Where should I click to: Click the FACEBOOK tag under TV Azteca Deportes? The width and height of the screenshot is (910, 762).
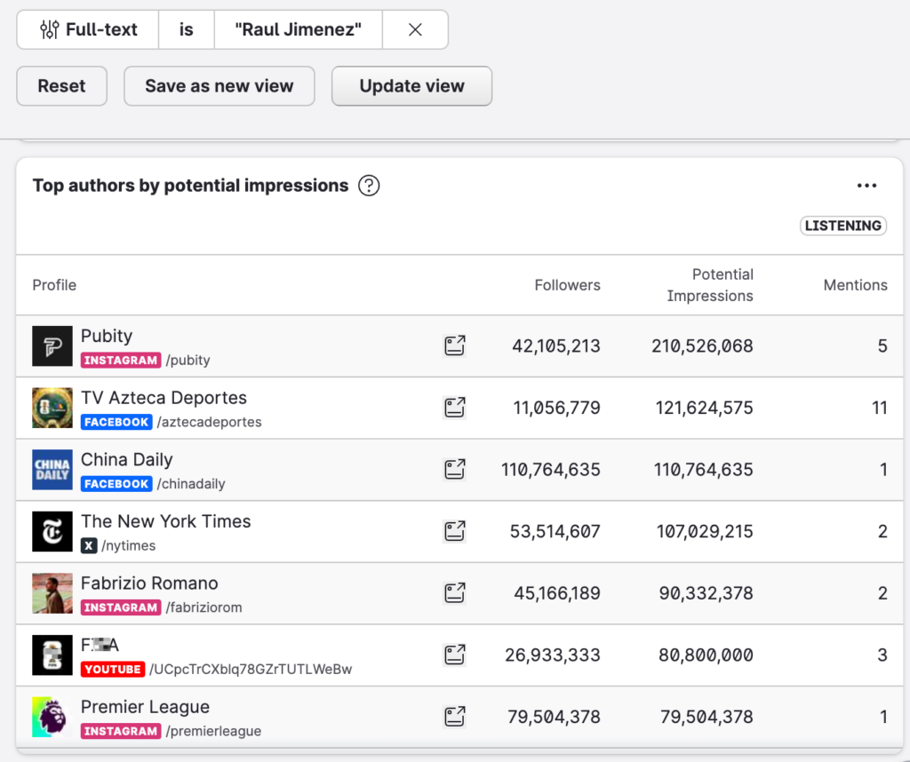pyautogui.click(x=116, y=422)
